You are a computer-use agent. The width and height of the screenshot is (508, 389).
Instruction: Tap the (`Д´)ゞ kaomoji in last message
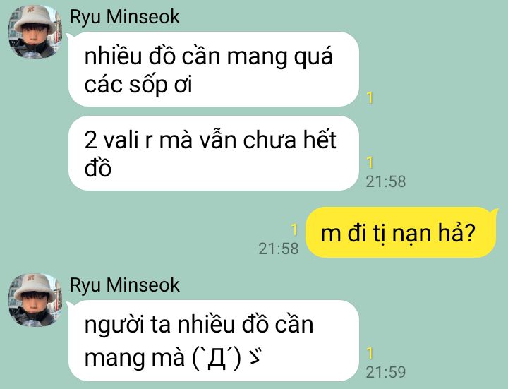(227, 359)
